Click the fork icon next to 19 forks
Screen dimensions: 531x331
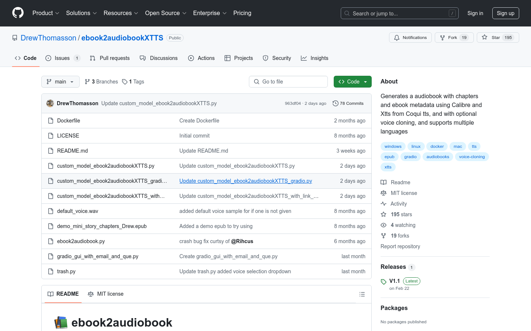(x=383, y=236)
